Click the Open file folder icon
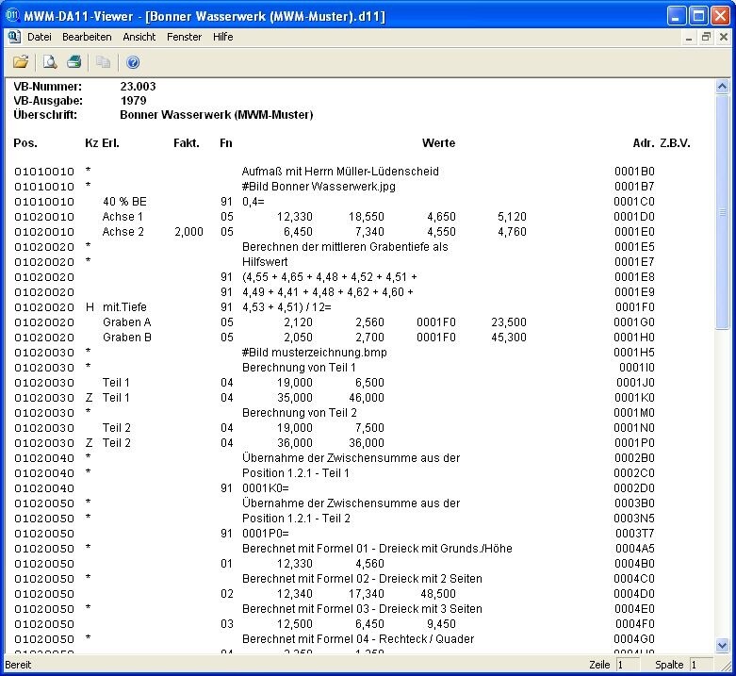The image size is (736, 676). pyautogui.click(x=20, y=62)
